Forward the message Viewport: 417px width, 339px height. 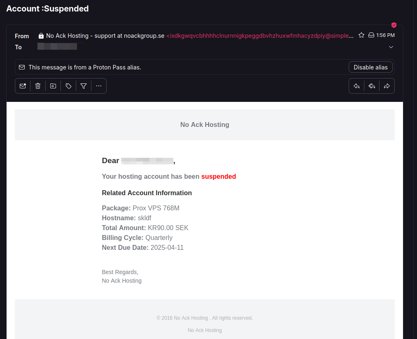pyautogui.click(x=387, y=86)
